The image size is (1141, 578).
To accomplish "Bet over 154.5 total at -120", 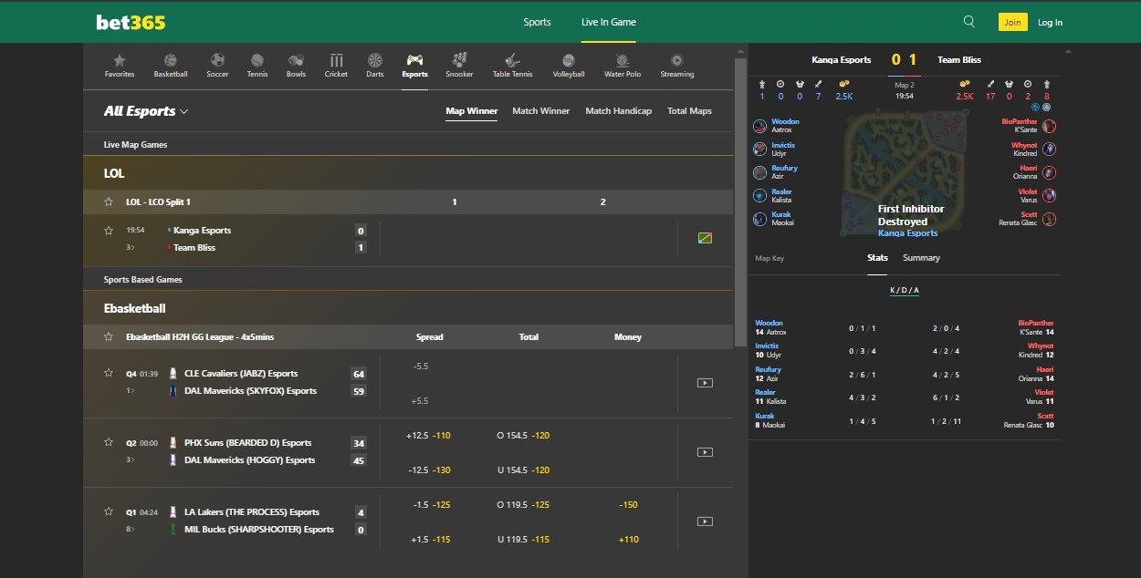I will coord(523,436).
